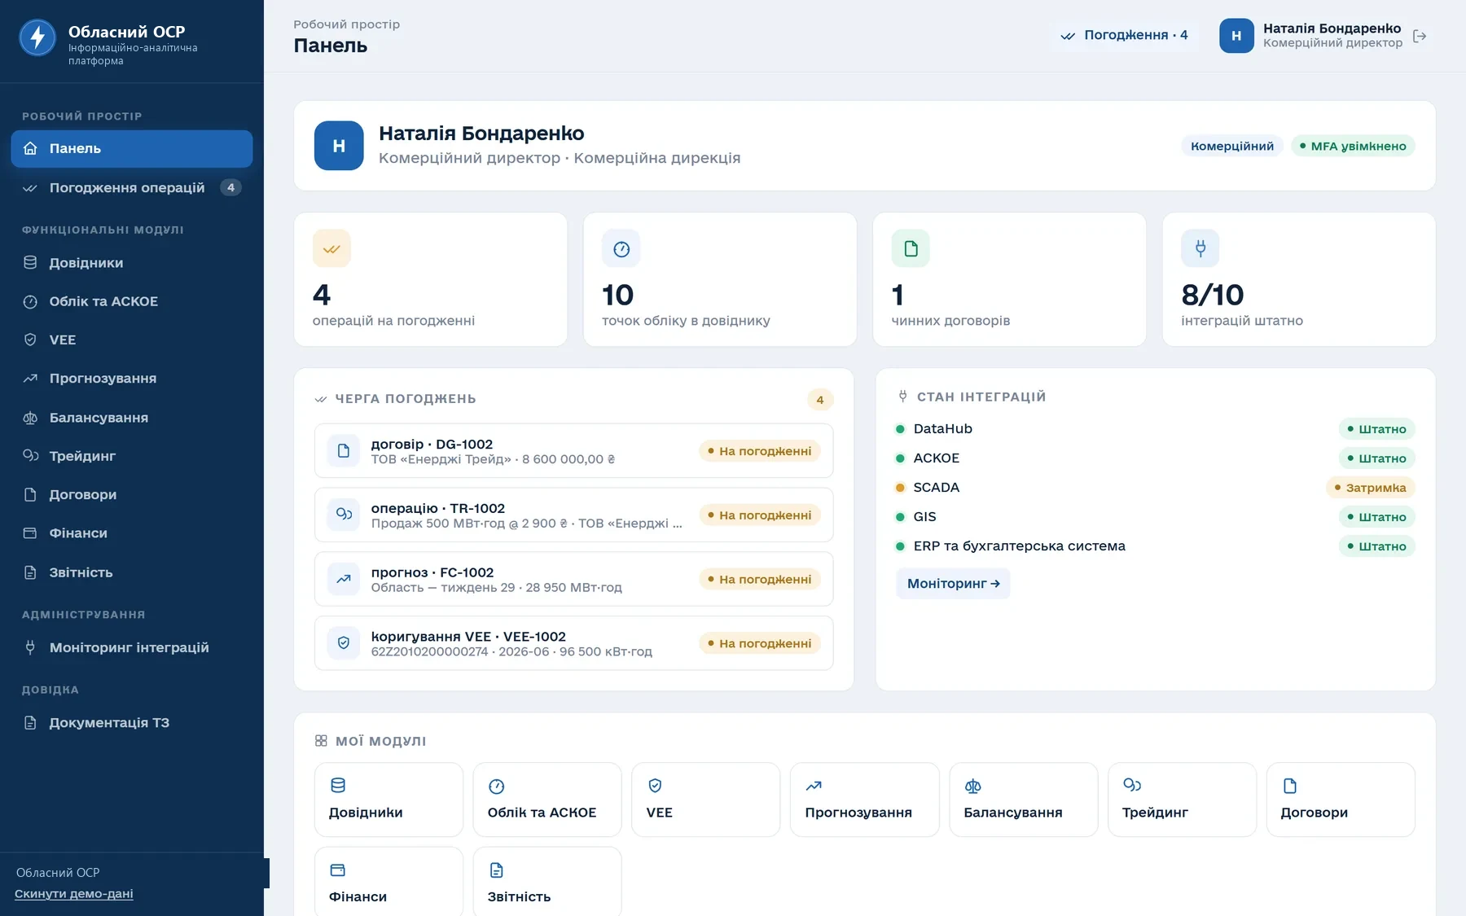Viewport: 1466px width, 916px height.
Task: Open Моніторинг інтеграцій in the sidebar
Action: (x=132, y=647)
